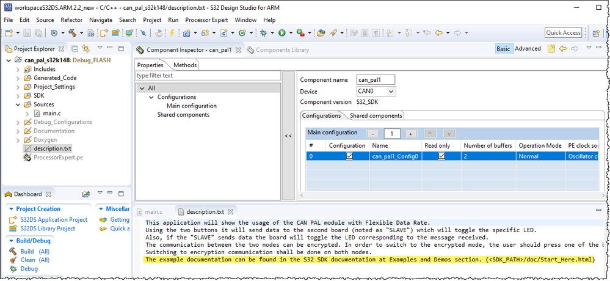Collapse the Project Creation dashboard section
The height and width of the screenshot is (281, 610).
11,209
